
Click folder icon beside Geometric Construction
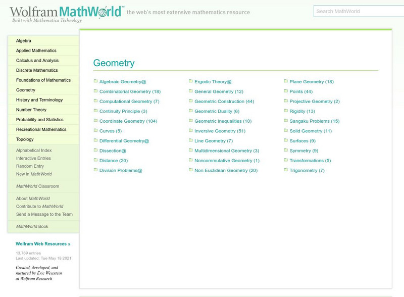click(x=191, y=101)
